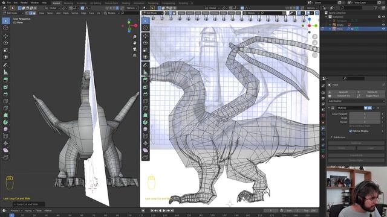Open the Material properties tab icon
The height and width of the screenshot is (217, 387).
323,156
